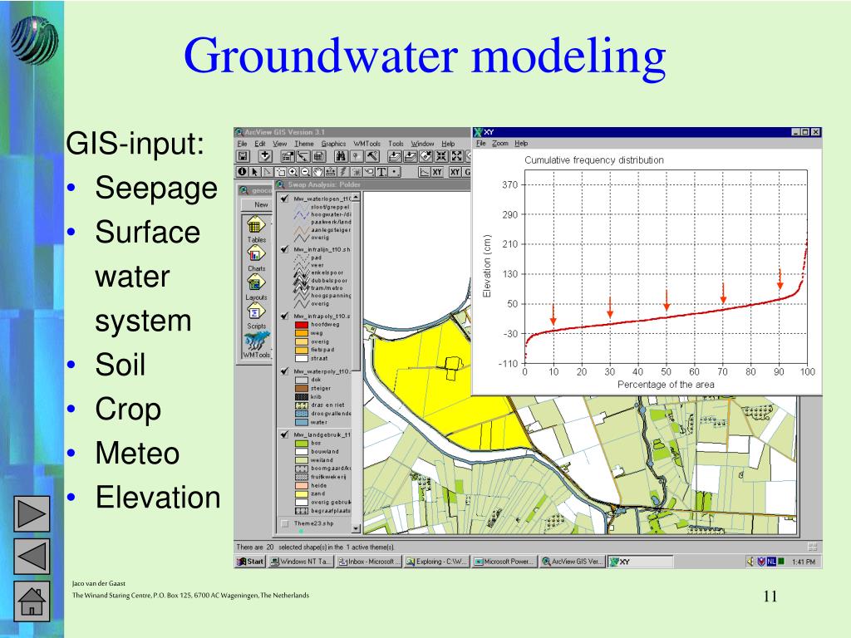Toggle Mw_infralijn theme visibility checkbox
Screen dimensions: 851x638
coord(284,249)
